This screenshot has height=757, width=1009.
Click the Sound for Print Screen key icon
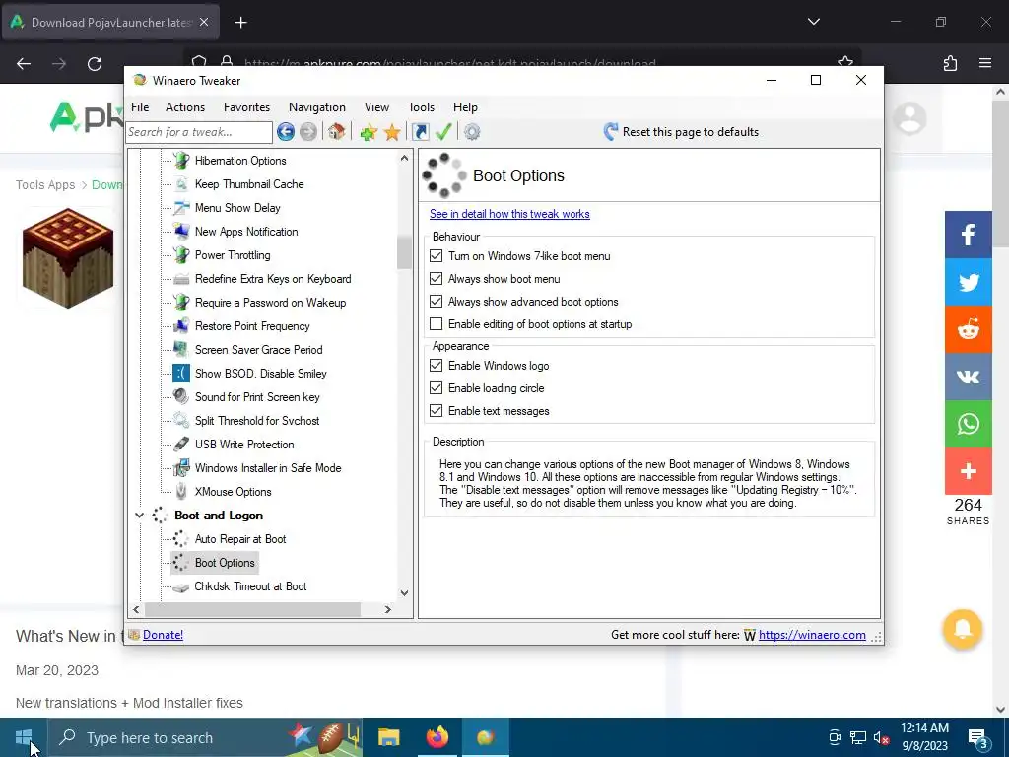(x=181, y=397)
